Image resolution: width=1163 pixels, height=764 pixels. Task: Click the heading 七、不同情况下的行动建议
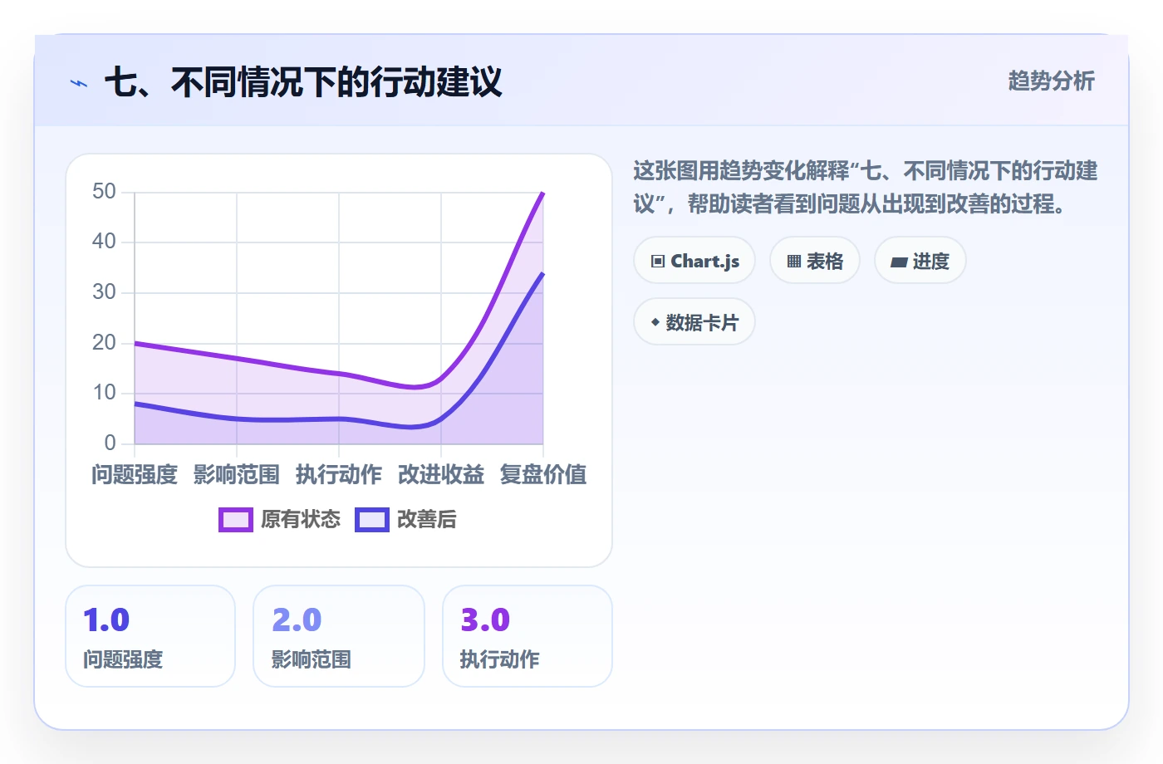(303, 82)
